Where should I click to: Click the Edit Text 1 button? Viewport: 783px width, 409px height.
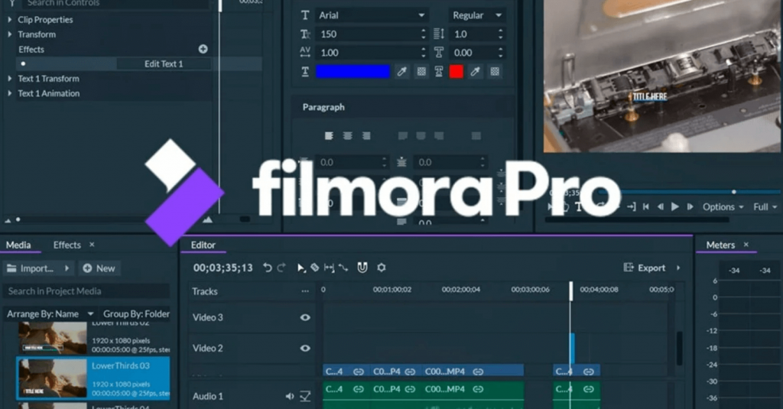pyautogui.click(x=164, y=64)
